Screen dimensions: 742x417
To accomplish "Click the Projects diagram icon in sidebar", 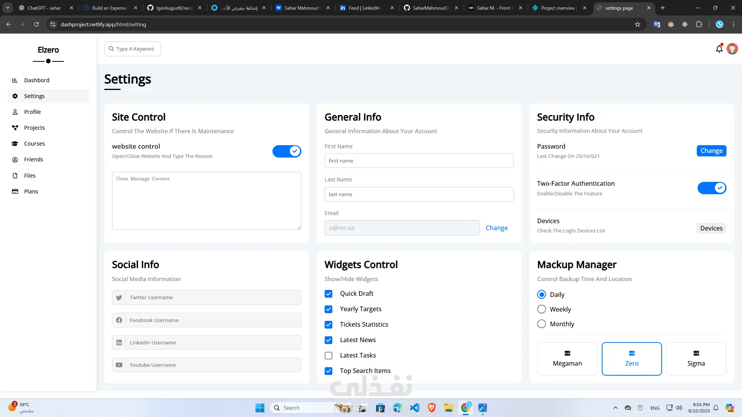I will point(15,128).
